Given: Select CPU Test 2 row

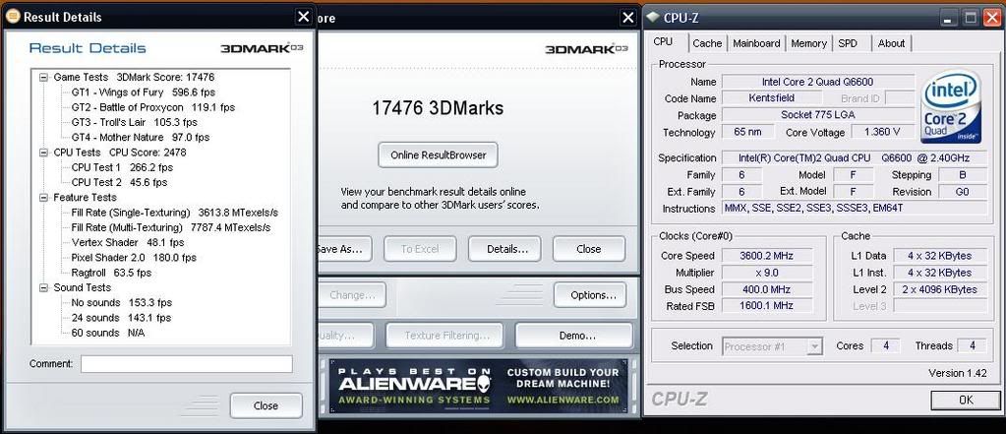Looking at the screenshot, I should pyautogui.click(x=119, y=182).
